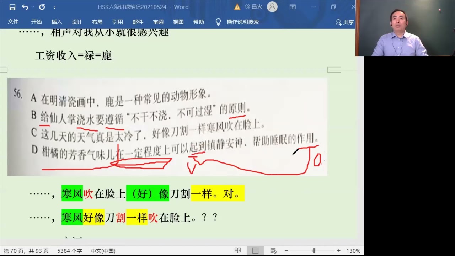This screenshot has height=256, width=455.
Task: Switch to the 布局 tab
Action: point(97,22)
